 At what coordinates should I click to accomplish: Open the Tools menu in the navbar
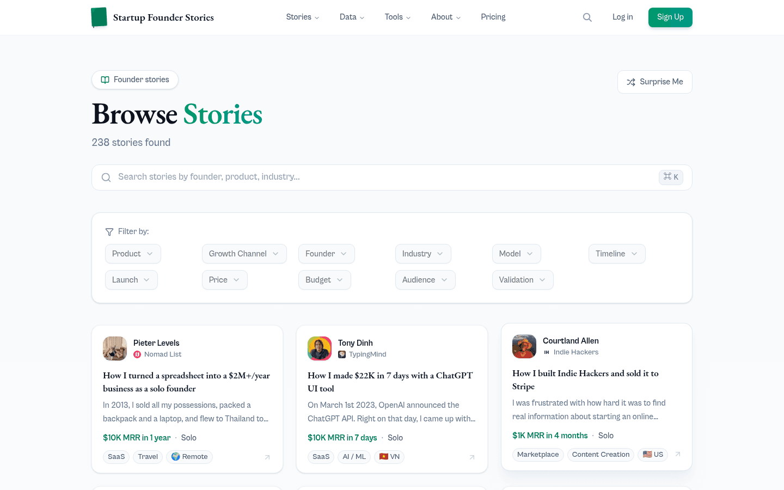click(x=397, y=17)
